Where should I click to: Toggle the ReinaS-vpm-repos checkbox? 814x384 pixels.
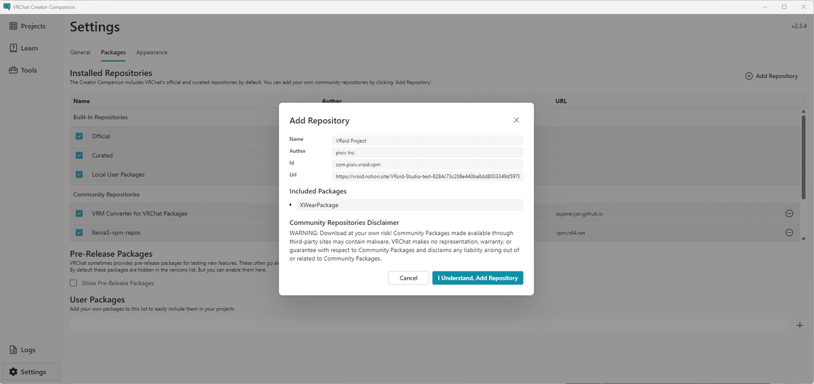[x=79, y=232]
